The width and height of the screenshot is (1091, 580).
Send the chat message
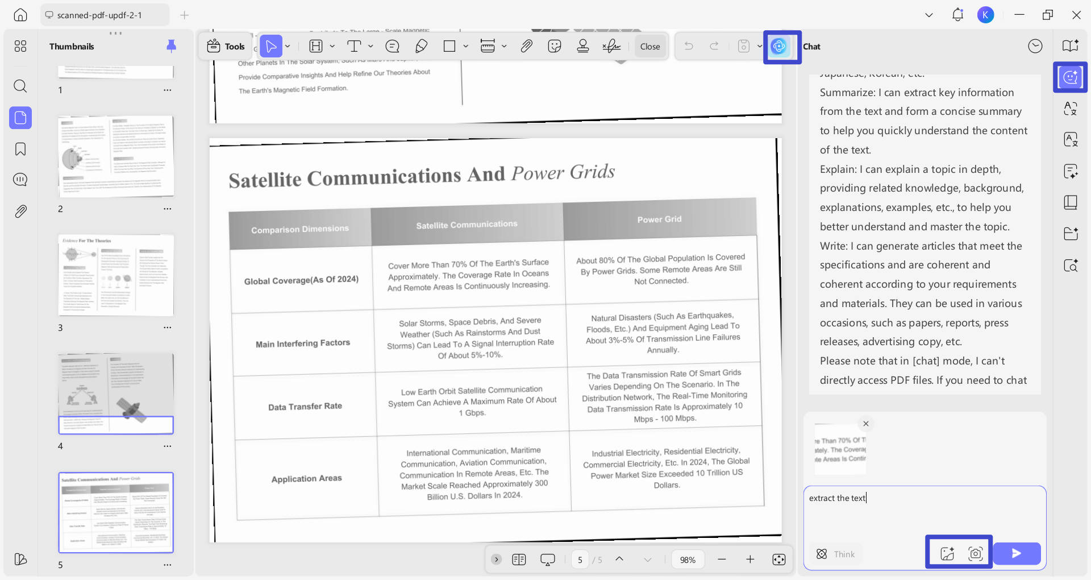pos(1017,553)
